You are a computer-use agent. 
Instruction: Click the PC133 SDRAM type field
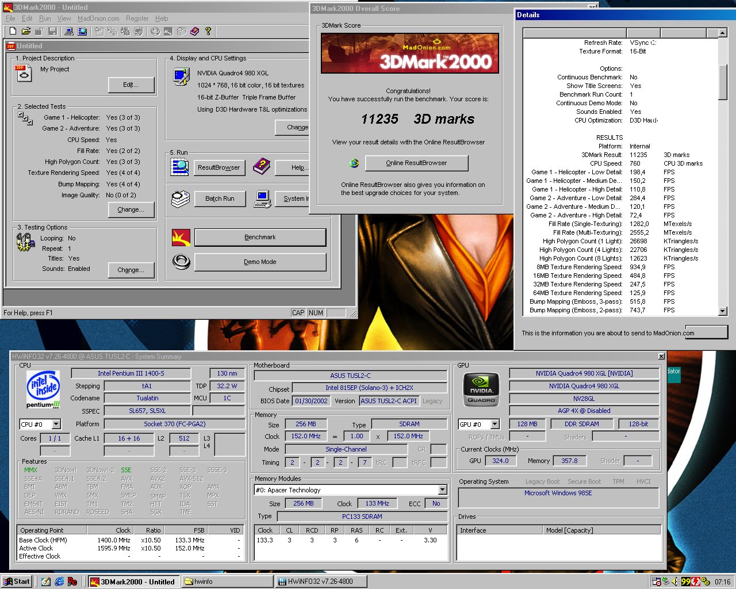pos(362,517)
